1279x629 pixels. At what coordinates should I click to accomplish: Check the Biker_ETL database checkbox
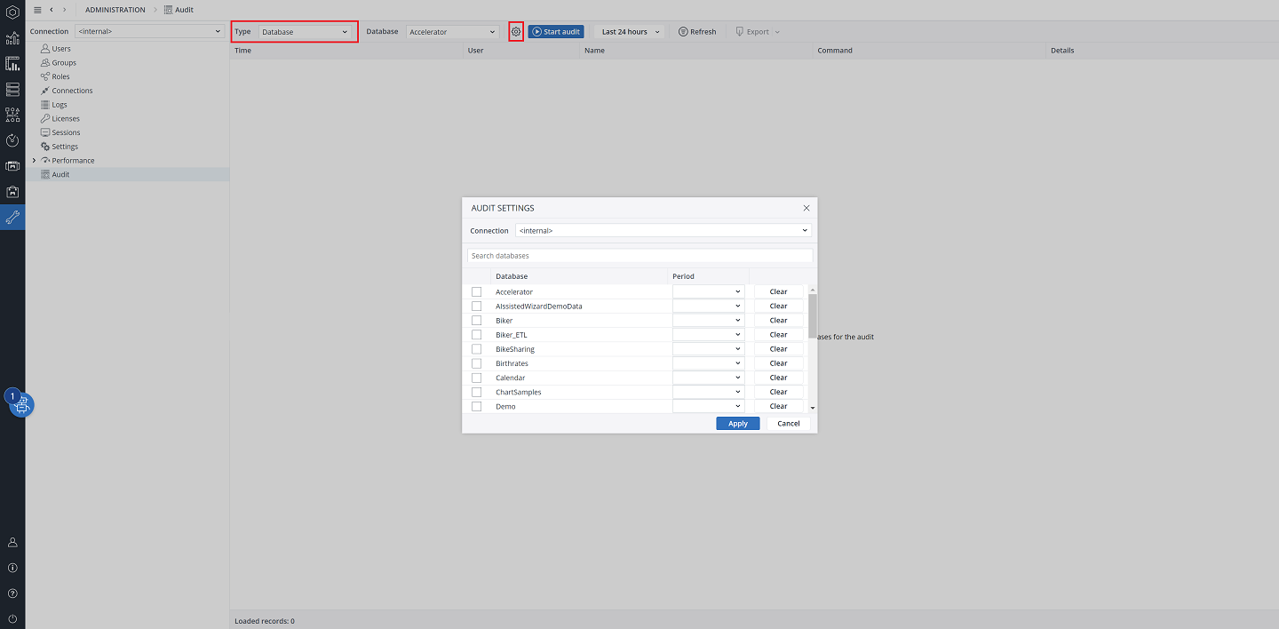(477, 335)
